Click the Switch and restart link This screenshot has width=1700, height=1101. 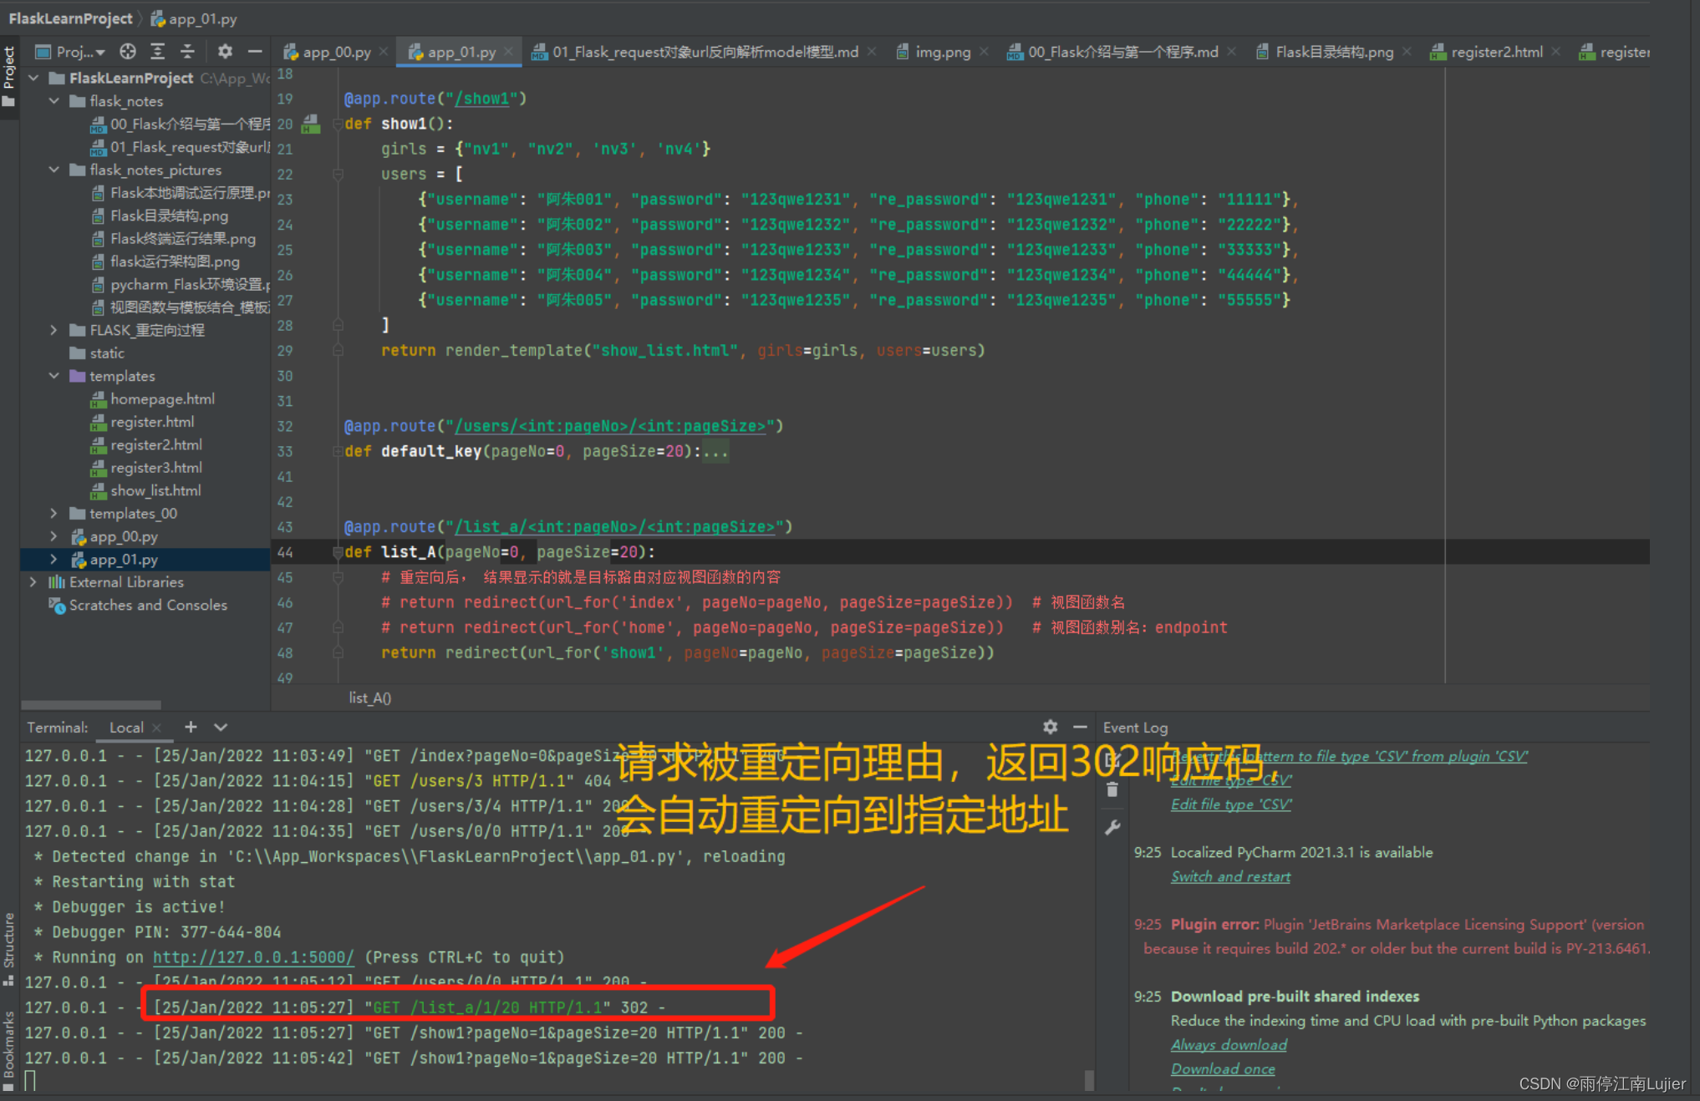(1230, 876)
